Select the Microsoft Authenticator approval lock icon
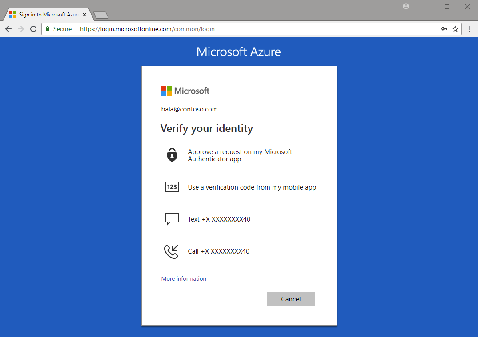Viewport: 478px width, 337px height. (172, 155)
